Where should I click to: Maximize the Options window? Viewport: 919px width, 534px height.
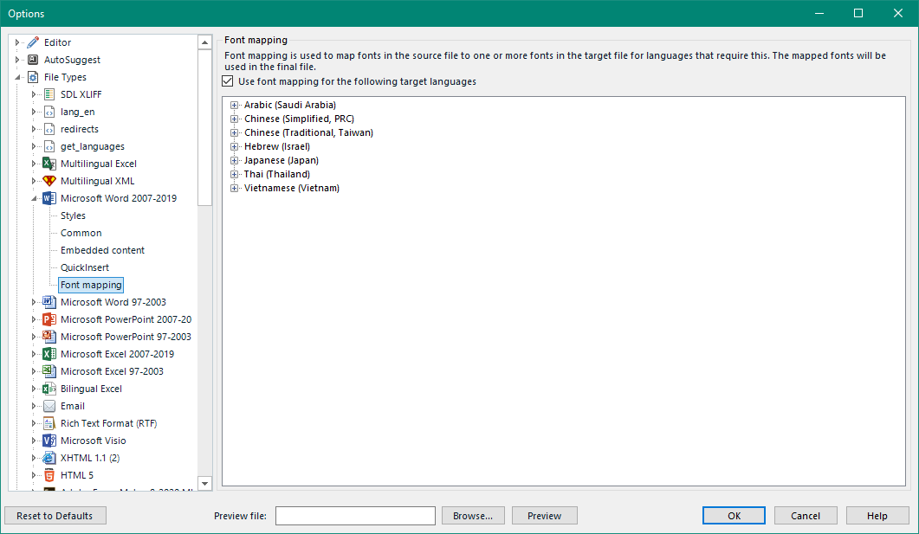tap(858, 13)
